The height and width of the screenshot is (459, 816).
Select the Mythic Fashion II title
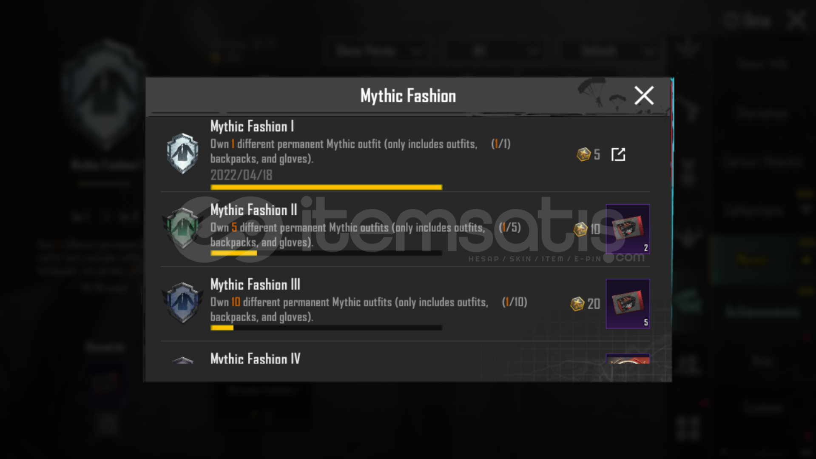(254, 210)
